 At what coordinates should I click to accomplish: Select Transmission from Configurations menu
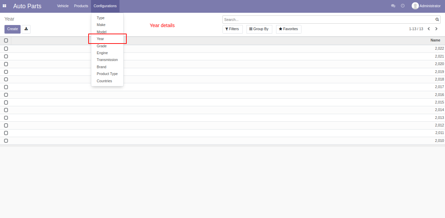107,60
